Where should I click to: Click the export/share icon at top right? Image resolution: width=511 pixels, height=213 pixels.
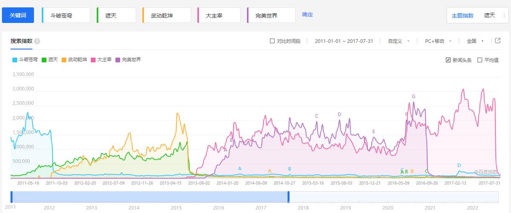click(x=497, y=41)
